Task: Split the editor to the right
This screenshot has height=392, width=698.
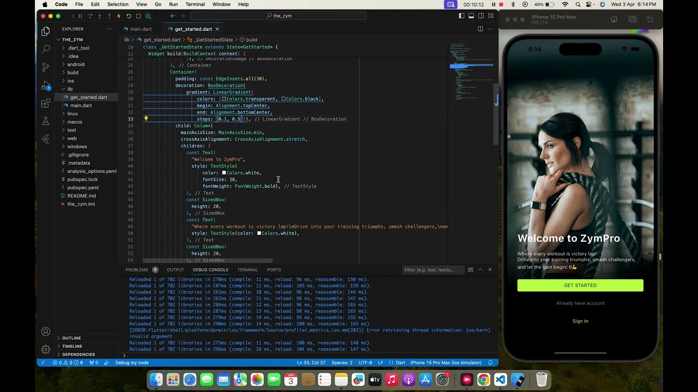Action: 480,29
